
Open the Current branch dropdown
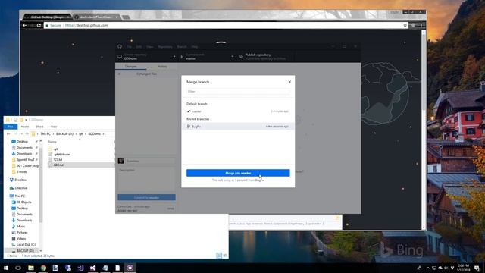pos(207,57)
